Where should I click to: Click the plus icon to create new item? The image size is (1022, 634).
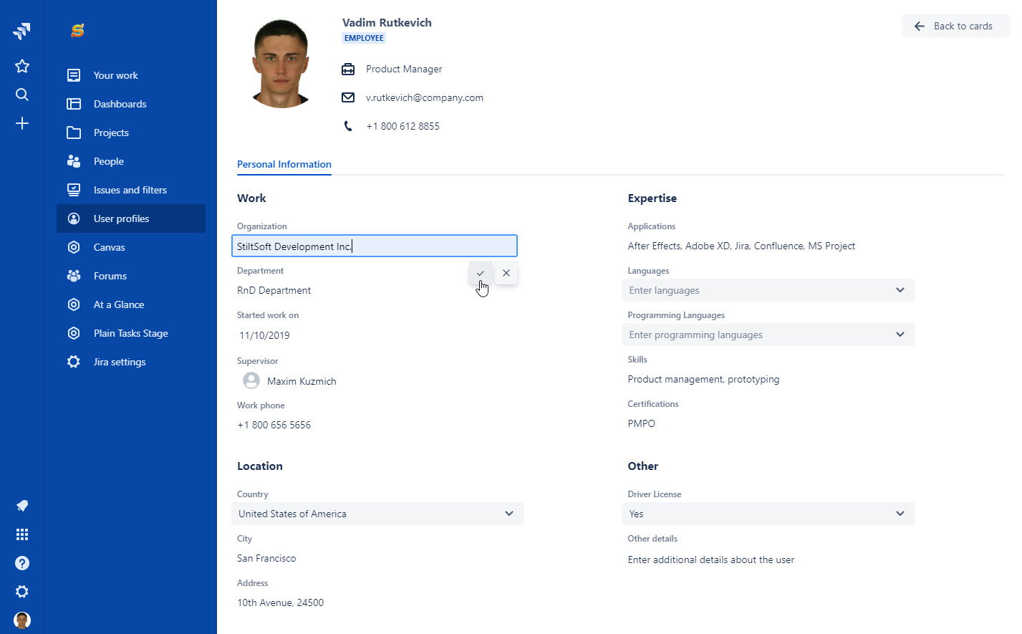pyautogui.click(x=21, y=123)
